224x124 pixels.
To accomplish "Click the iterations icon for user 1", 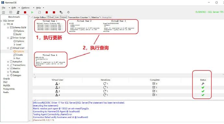I will 105,84.
